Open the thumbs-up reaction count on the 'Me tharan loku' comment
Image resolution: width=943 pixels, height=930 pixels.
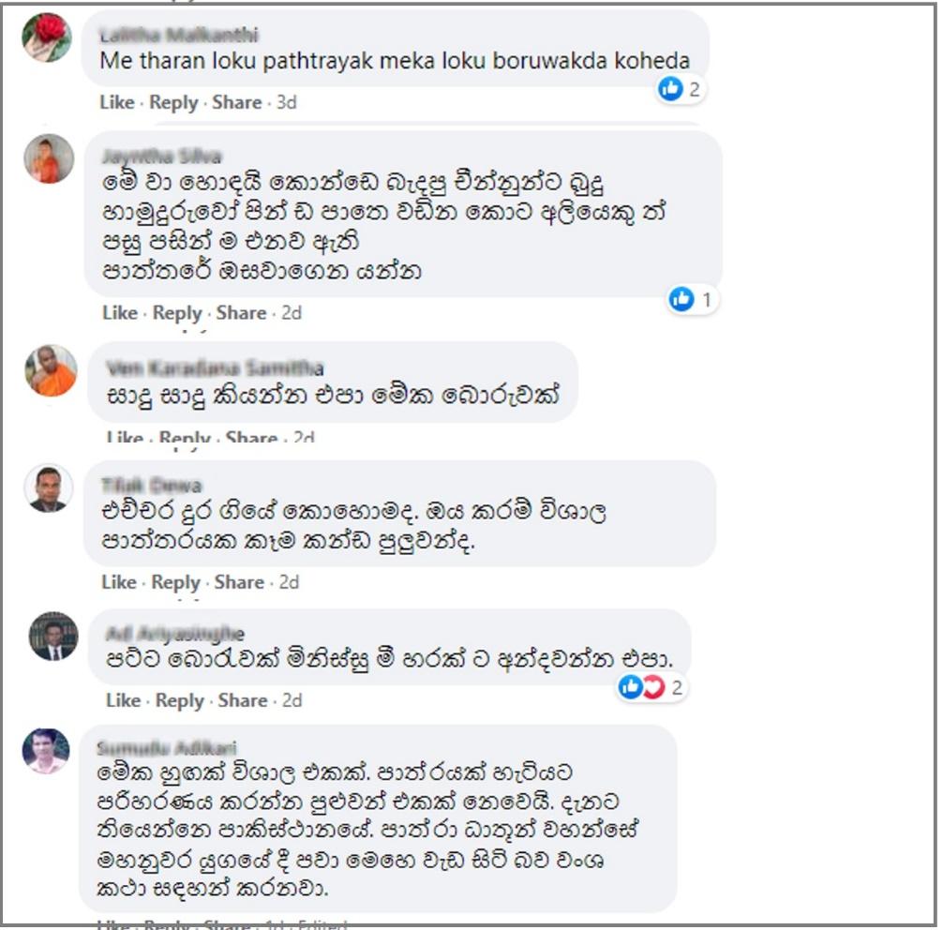click(680, 89)
